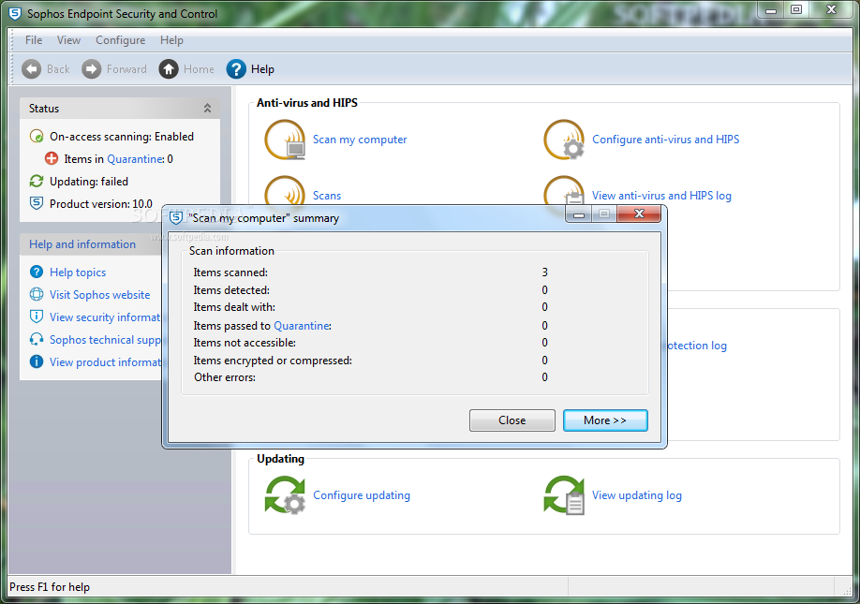Screen dimensions: 860x604
Task: Click the red Quarantine plus icon
Action: pos(51,159)
